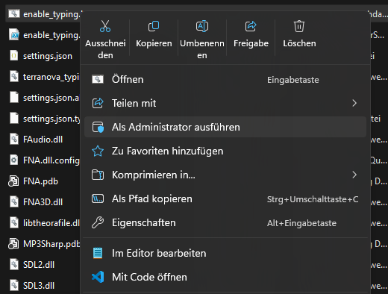Viewport: 388px width, 294px height.
Task: Open the Teilen mit submenu entry
Action: 225,103
